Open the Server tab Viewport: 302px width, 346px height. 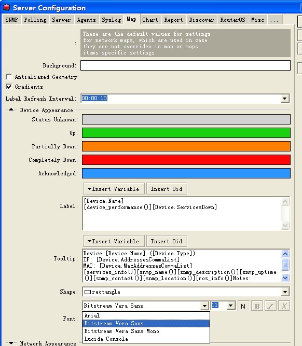(61, 20)
